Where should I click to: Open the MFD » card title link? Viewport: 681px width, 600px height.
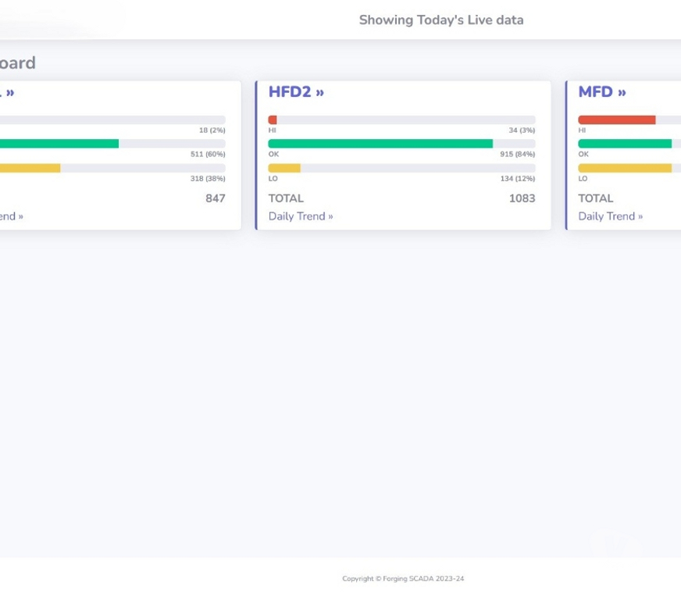point(601,92)
